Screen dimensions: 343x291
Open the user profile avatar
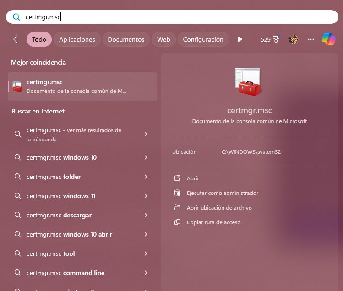click(x=294, y=39)
